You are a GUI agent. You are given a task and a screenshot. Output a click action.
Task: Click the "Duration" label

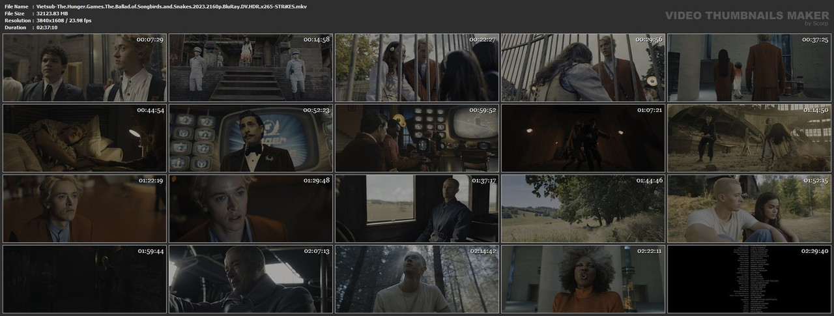click(15, 28)
